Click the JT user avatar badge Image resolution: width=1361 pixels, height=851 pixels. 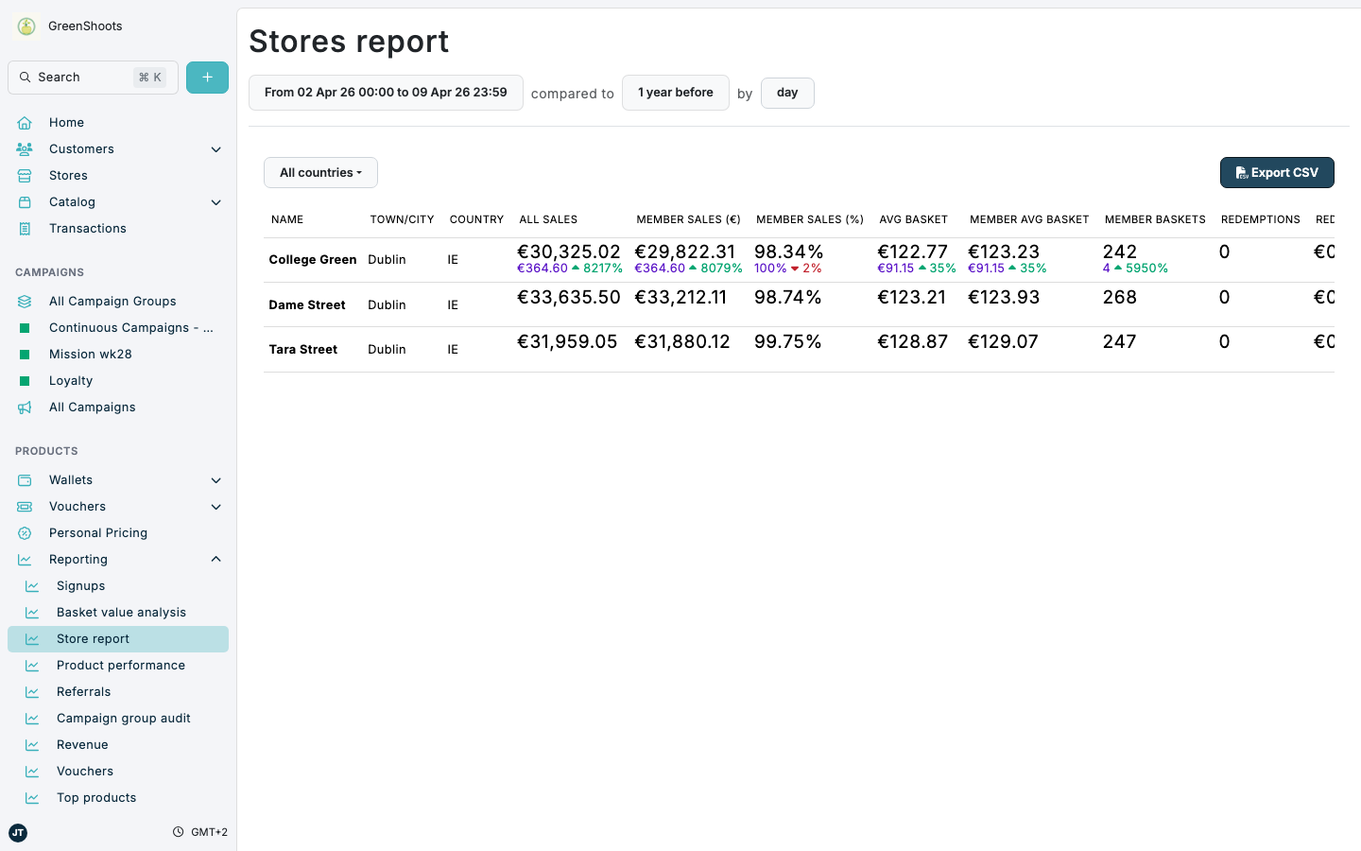(17, 833)
